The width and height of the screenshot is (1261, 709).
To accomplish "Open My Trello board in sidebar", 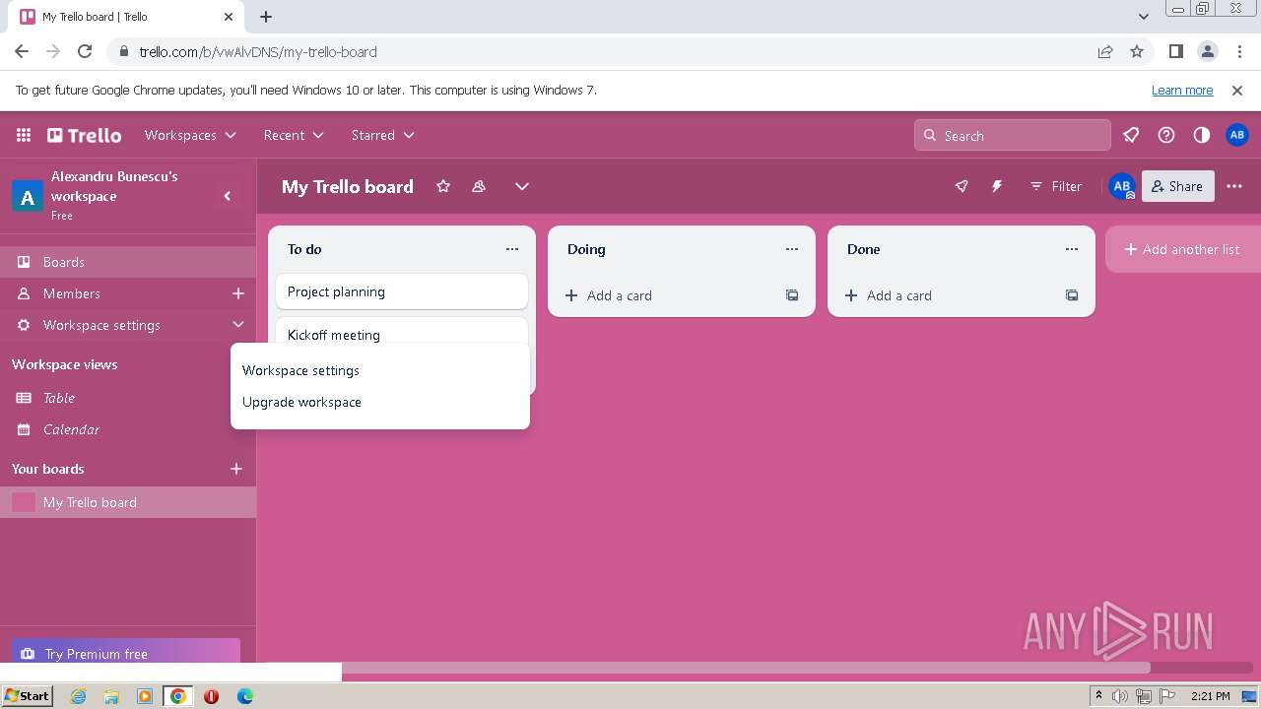I will click(x=128, y=502).
